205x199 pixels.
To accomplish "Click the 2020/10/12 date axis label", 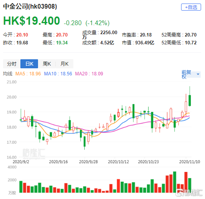I will click(118, 162).
